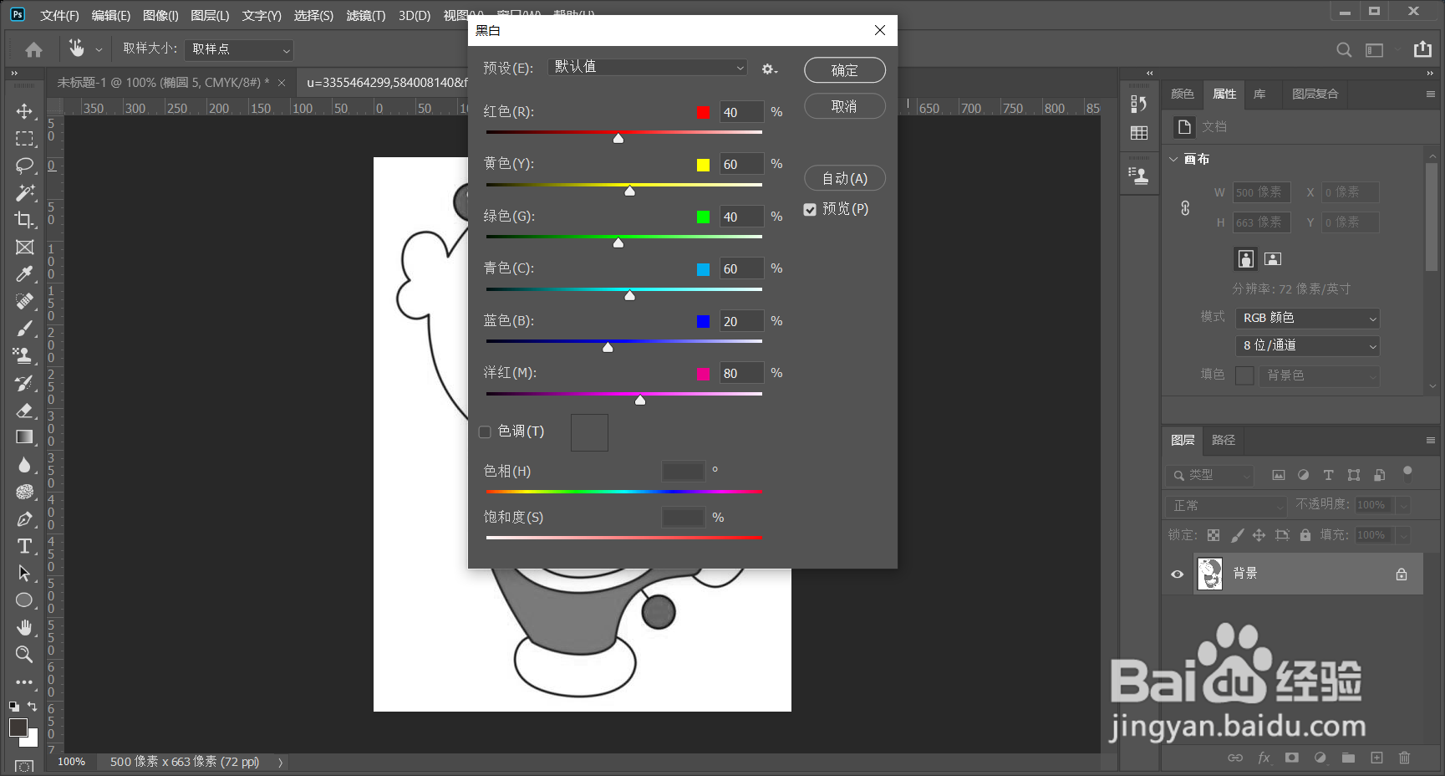Open the search icon in top bar
The image size is (1445, 776).
tap(1344, 50)
